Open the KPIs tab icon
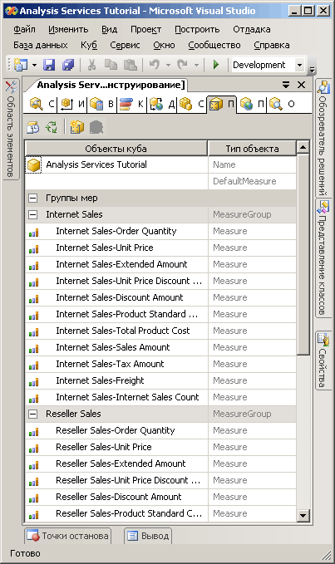This screenshot has height=564, width=335. (126, 104)
